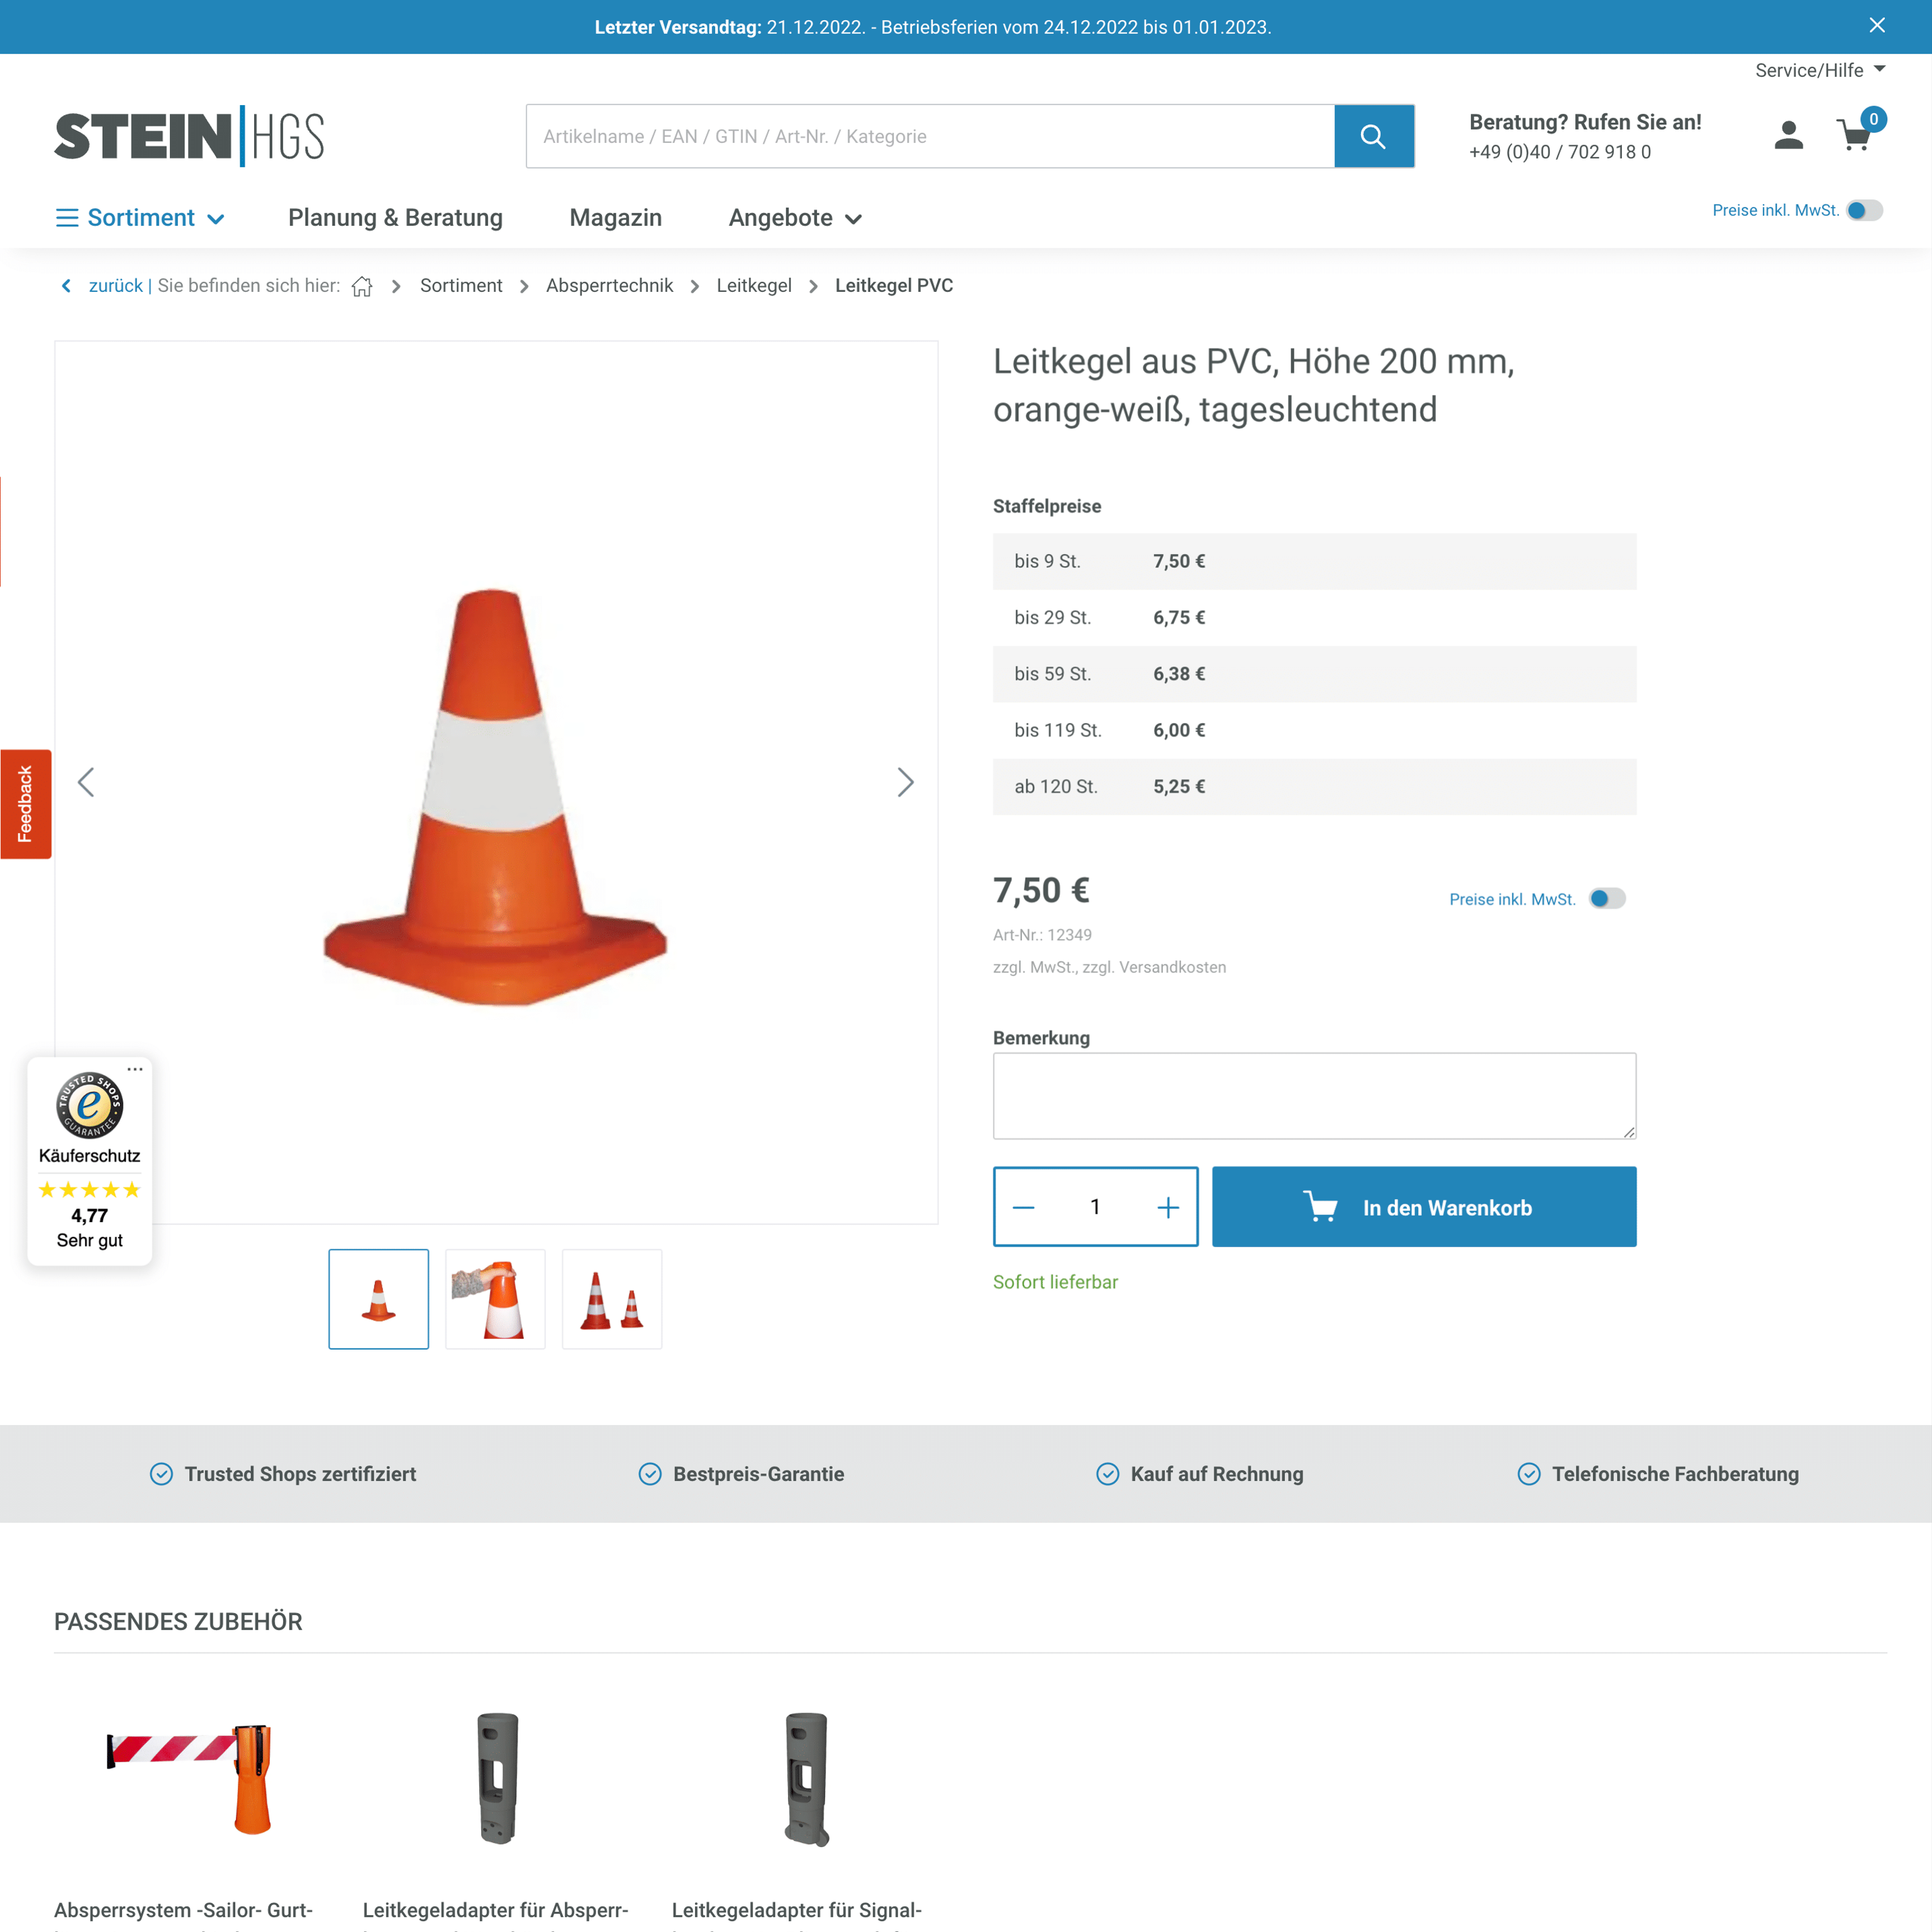Increase the quantity with the plus icon

(1167, 1206)
